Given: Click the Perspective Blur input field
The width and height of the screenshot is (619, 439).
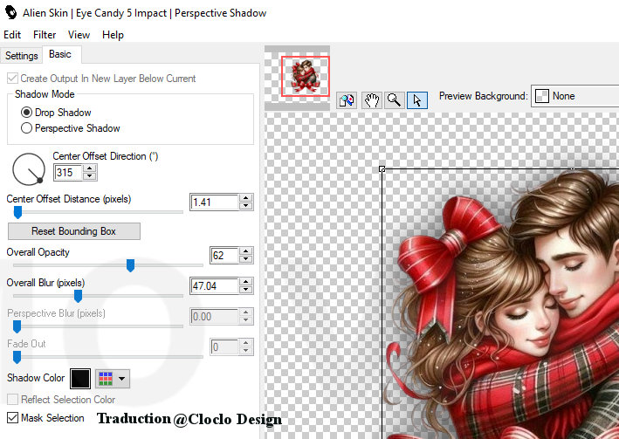Looking at the screenshot, I should tap(215, 317).
